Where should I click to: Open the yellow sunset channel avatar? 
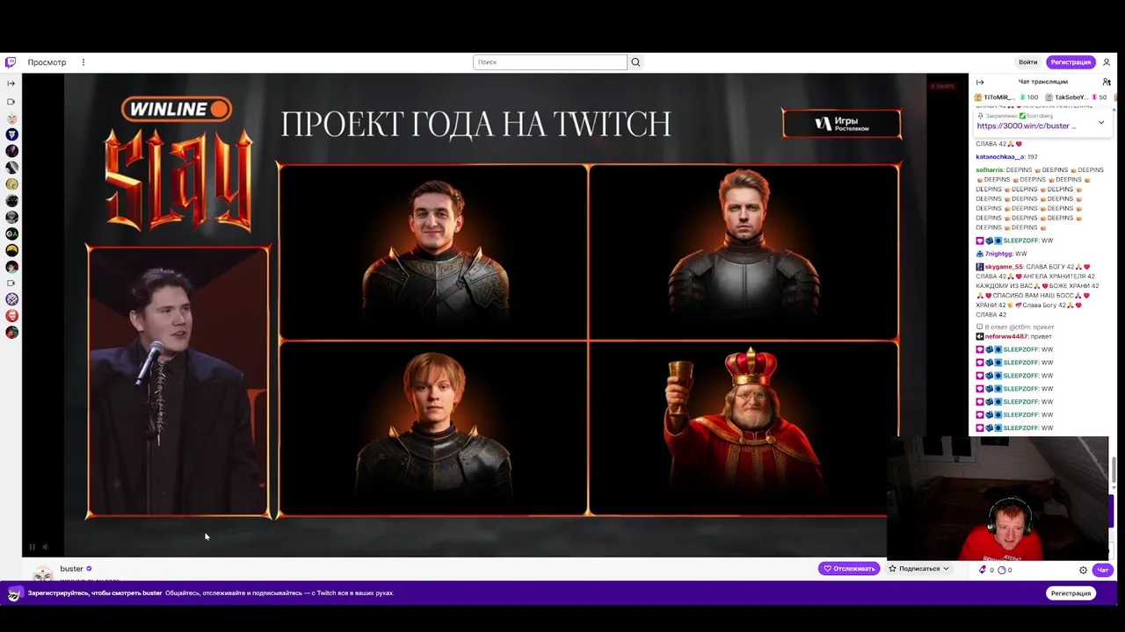pyautogui.click(x=11, y=250)
